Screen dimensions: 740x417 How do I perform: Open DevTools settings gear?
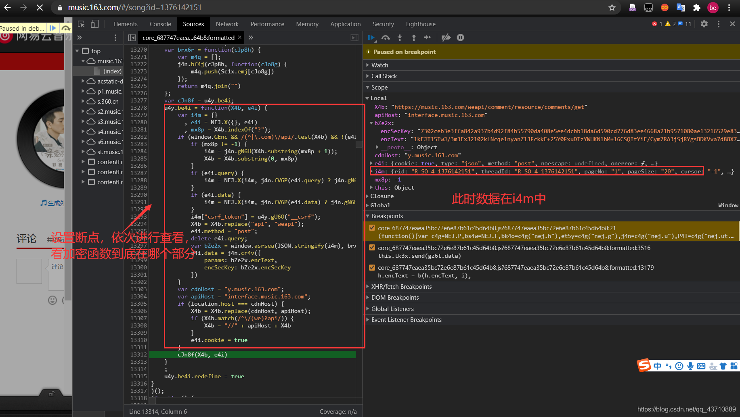[704, 24]
